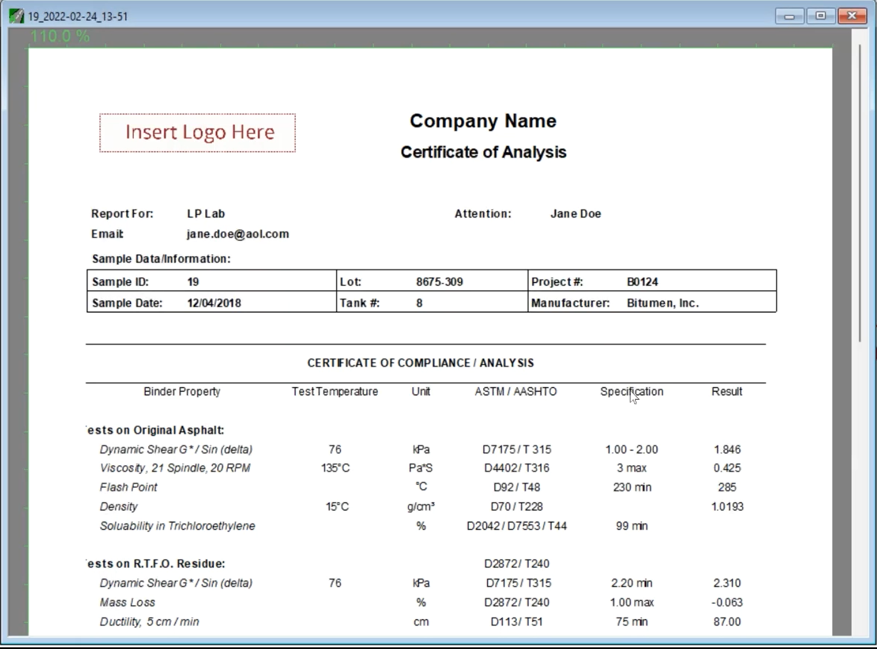This screenshot has height=649, width=877.
Task: Click the Sample Date 12/04/2018
Action: [214, 303]
